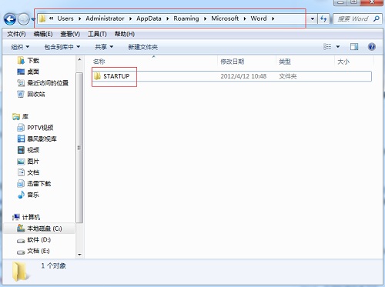Open the 查看(V) menu
Image resolution: width=385 pixels, height=287 pixels.
70,34
